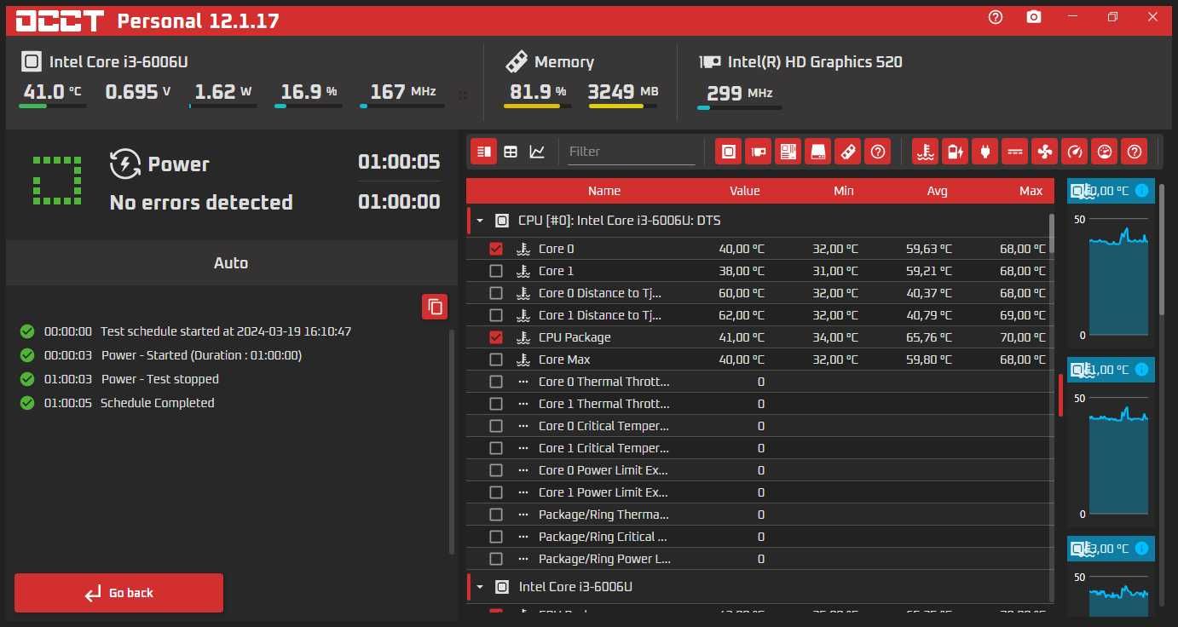The width and height of the screenshot is (1178, 627).
Task: Uncheck the Core 0 temperature checkbox
Action: pos(496,249)
